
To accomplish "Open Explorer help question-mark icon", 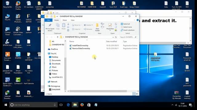I will (x=138, y=20).
